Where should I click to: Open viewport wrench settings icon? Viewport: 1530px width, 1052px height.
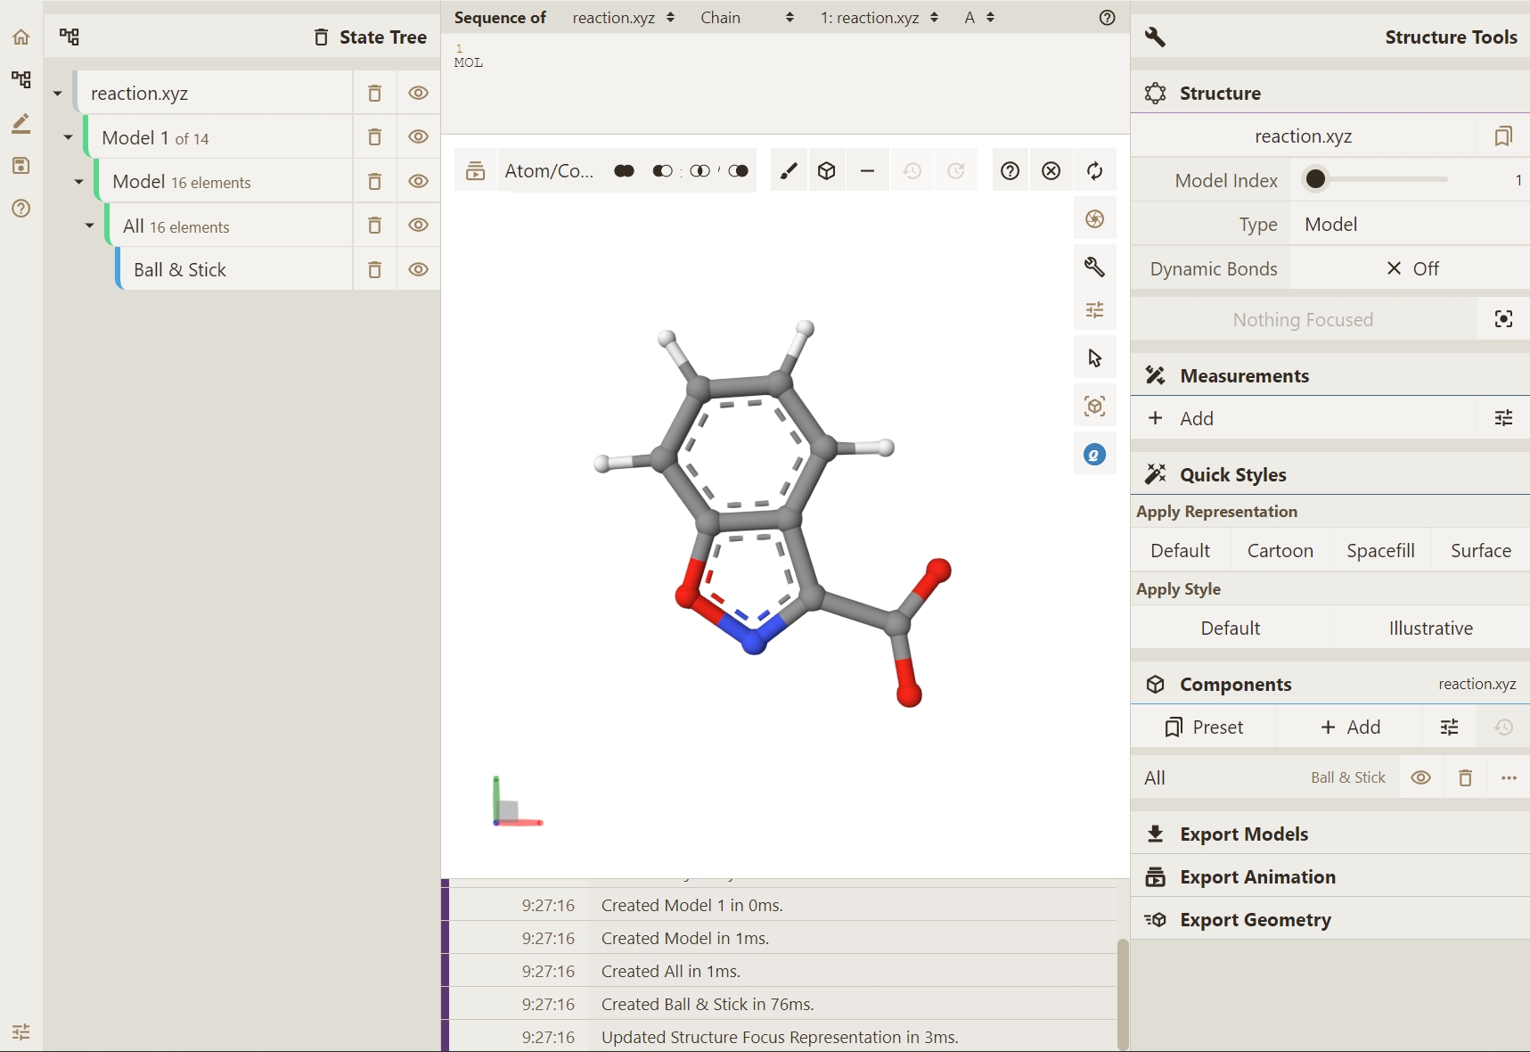(1094, 267)
